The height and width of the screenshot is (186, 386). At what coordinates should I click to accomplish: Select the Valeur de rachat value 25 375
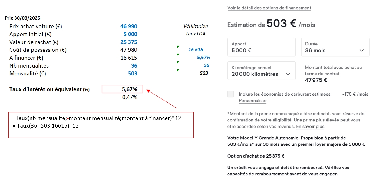[129, 42]
